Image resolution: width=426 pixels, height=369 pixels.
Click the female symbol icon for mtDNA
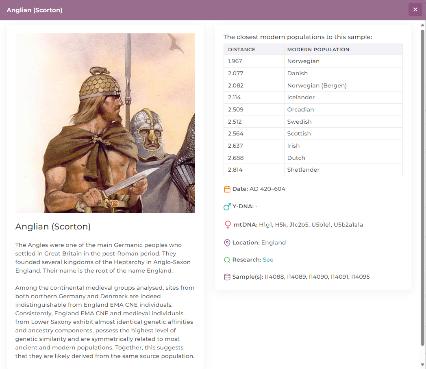click(x=228, y=225)
